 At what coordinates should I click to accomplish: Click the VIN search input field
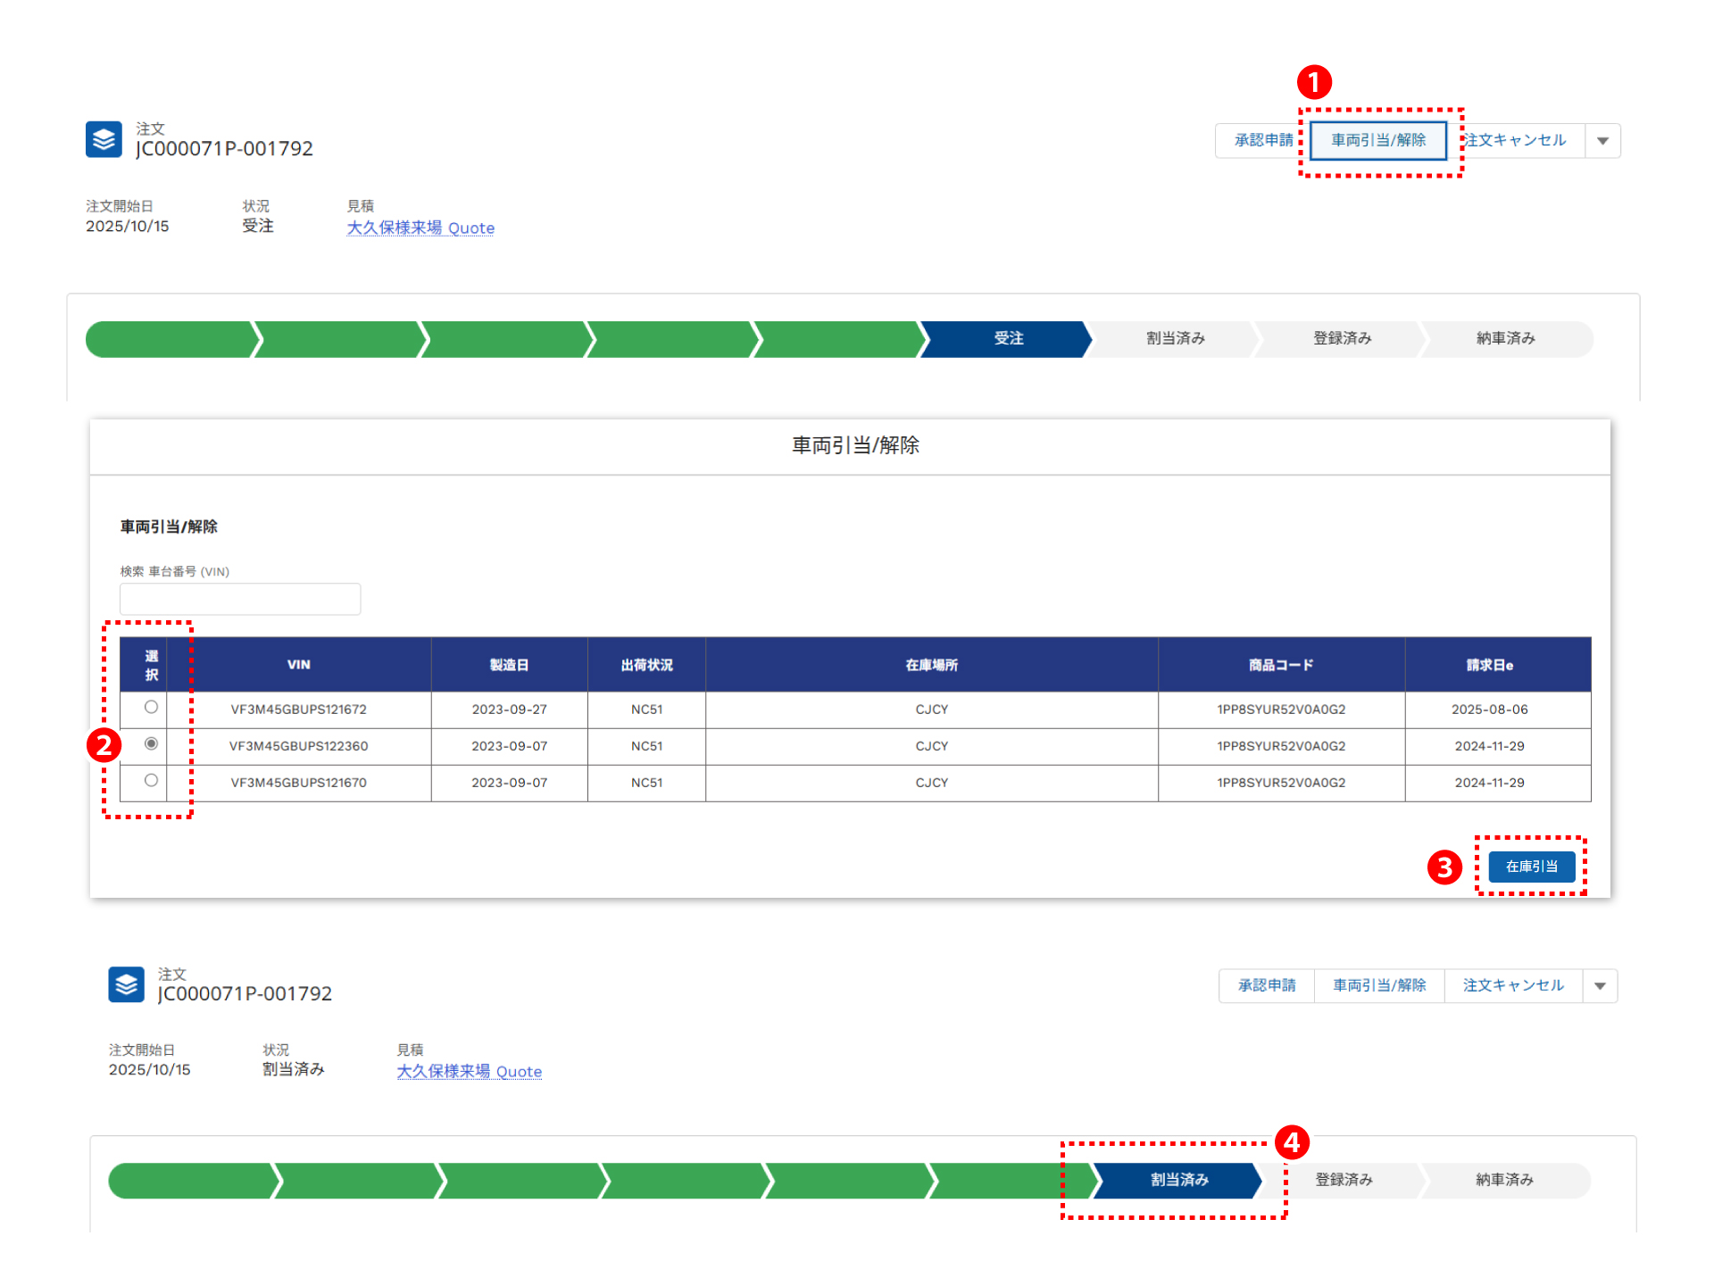click(x=240, y=599)
